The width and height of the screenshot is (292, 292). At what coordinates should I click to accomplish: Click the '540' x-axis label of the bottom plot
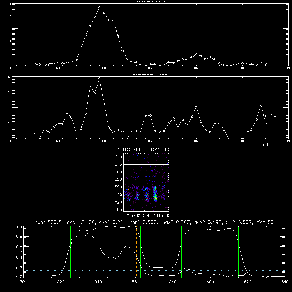coord(98,282)
